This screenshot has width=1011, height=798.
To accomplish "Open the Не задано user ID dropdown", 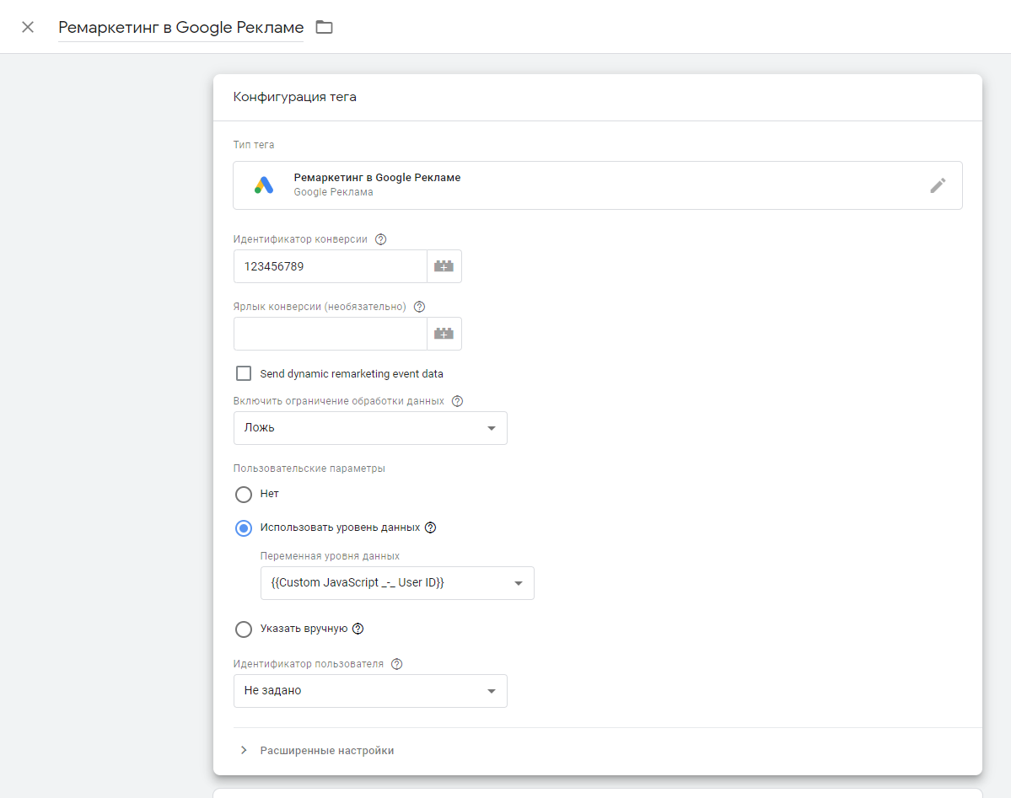I will point(370,691).
